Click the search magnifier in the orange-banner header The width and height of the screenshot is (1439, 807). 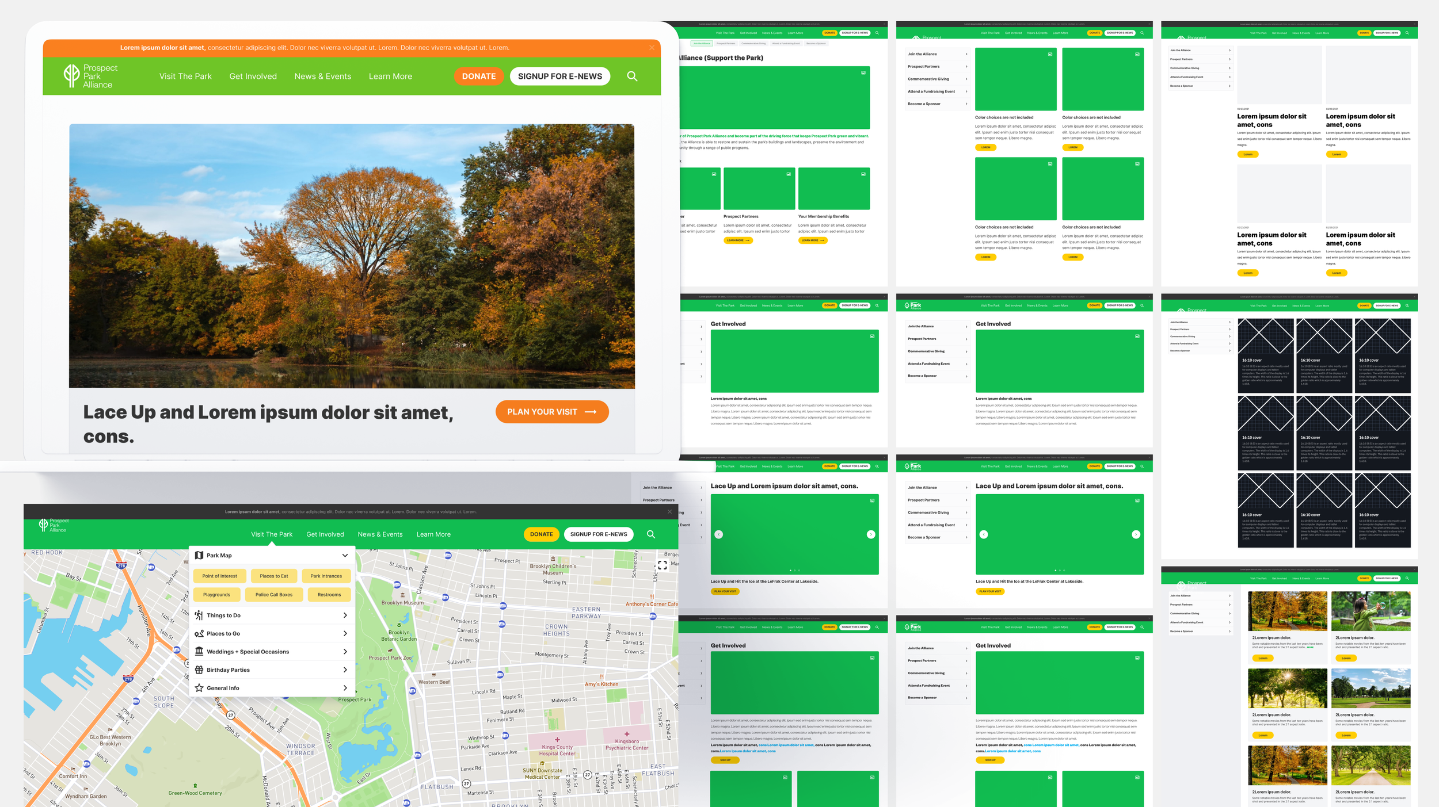pyautogui.click(x=632, y=76)
